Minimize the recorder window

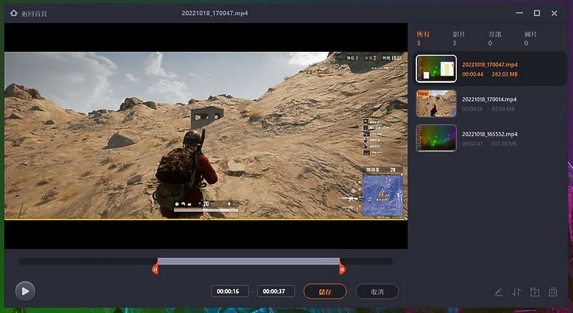pos(519,14)
